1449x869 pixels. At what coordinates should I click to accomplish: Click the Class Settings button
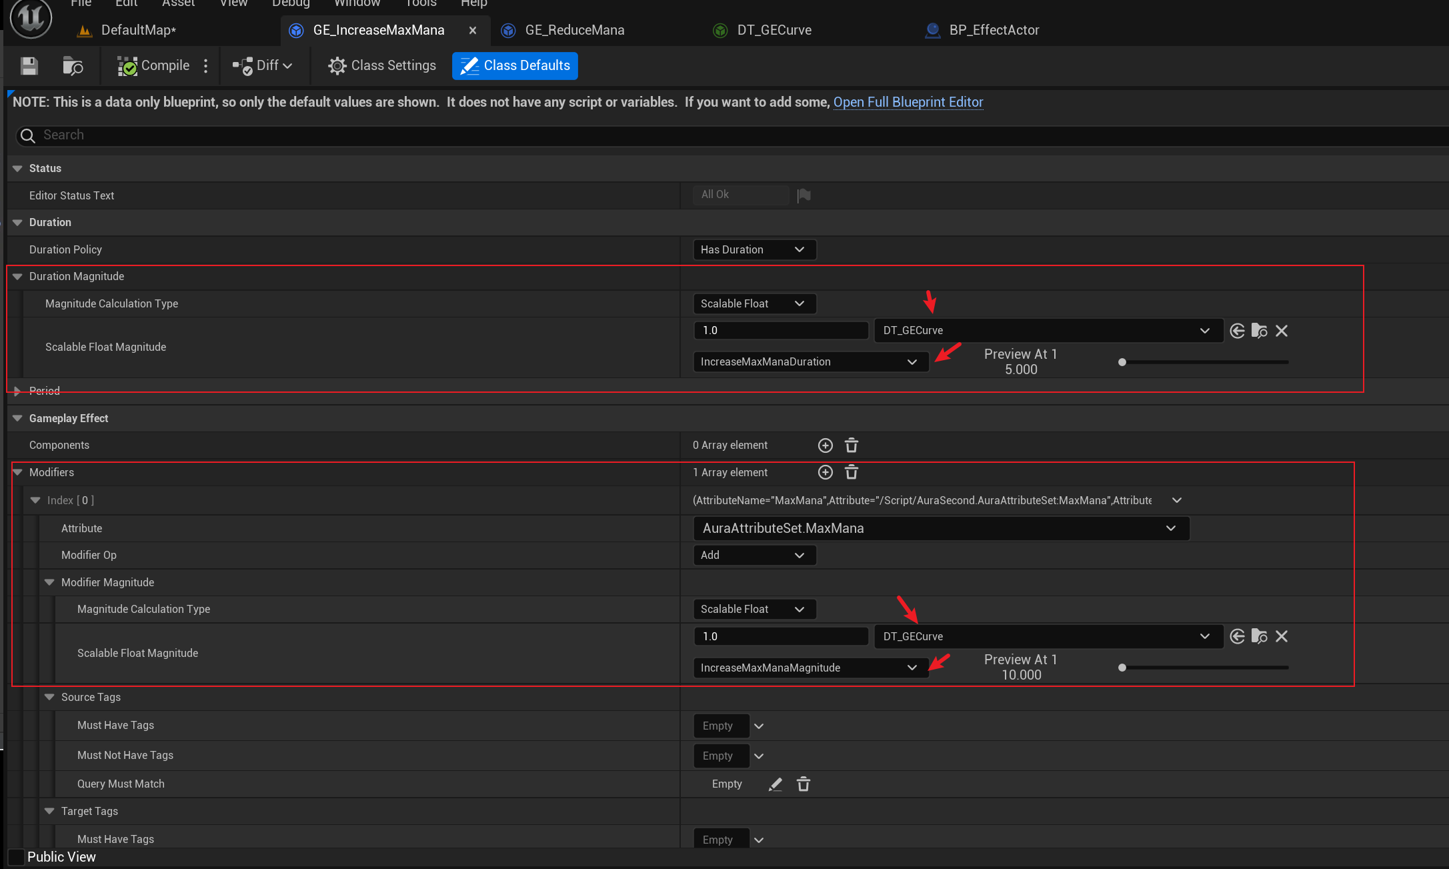(x=382, y=65)
